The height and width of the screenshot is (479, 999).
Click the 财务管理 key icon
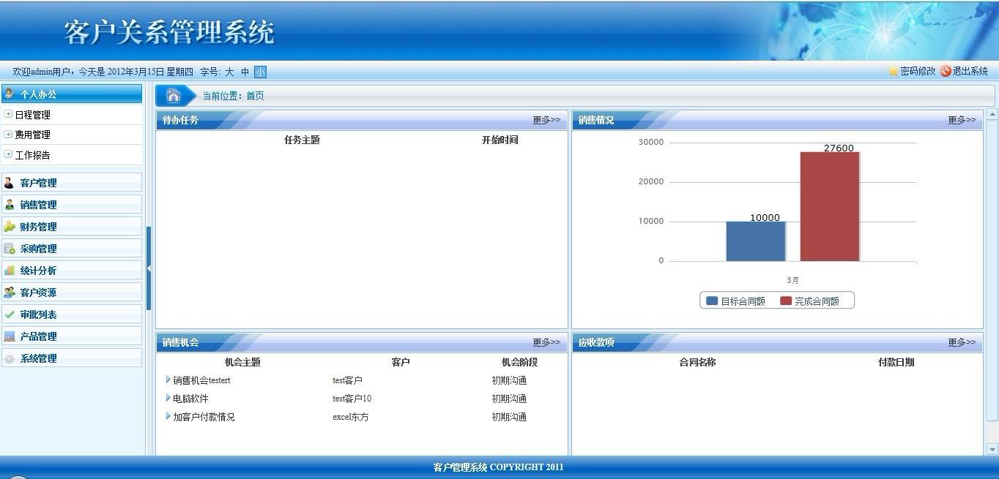tap(10, 227)
